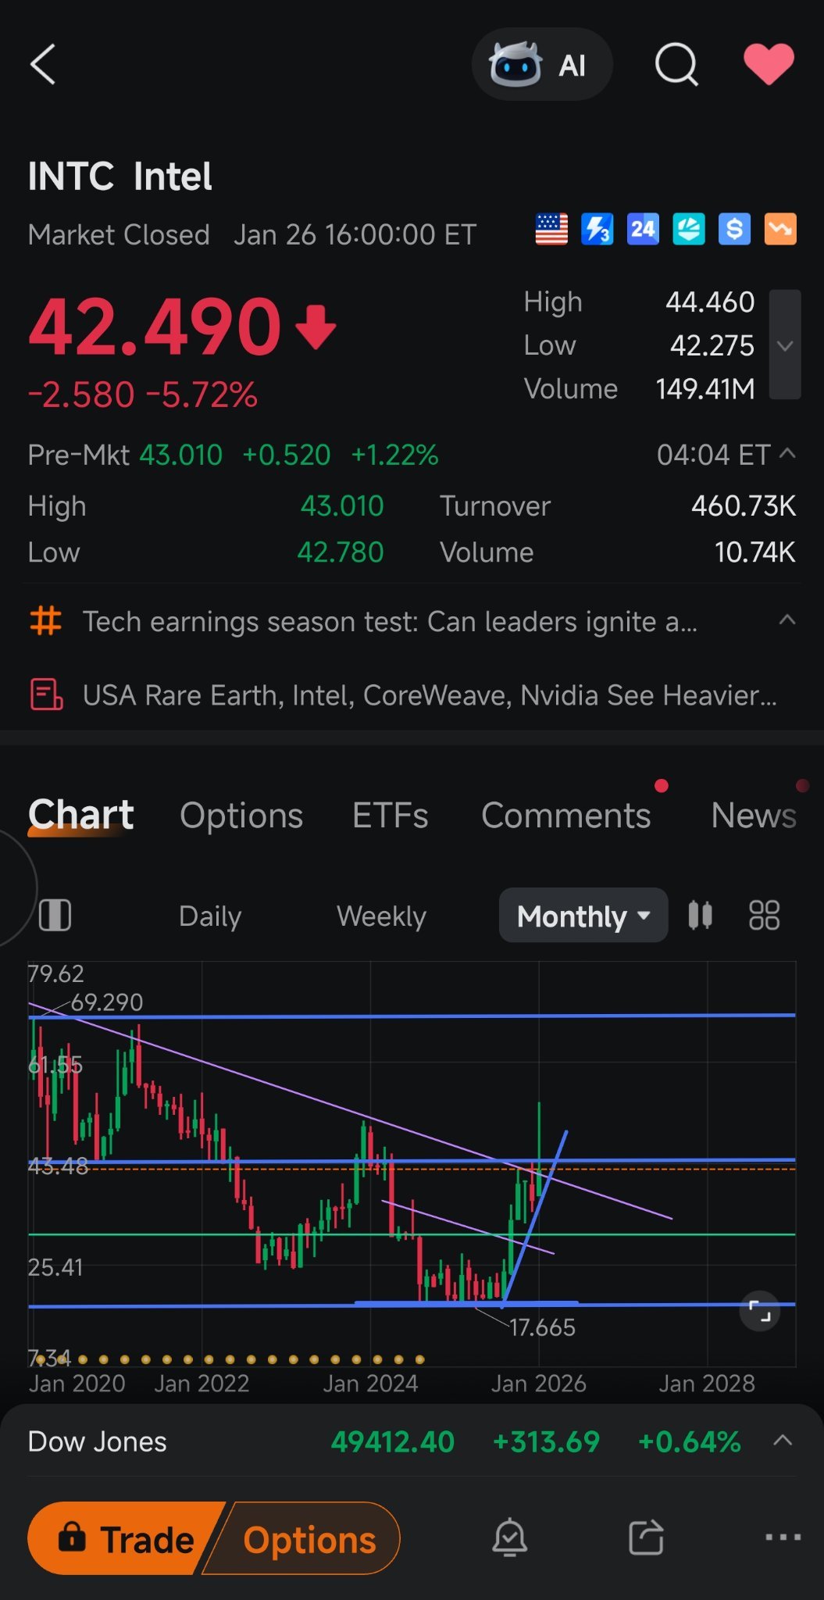This screenshot has height=1600, width=824.
Task: Open the Monthly interval dropdown
Action: click(583, 916)
